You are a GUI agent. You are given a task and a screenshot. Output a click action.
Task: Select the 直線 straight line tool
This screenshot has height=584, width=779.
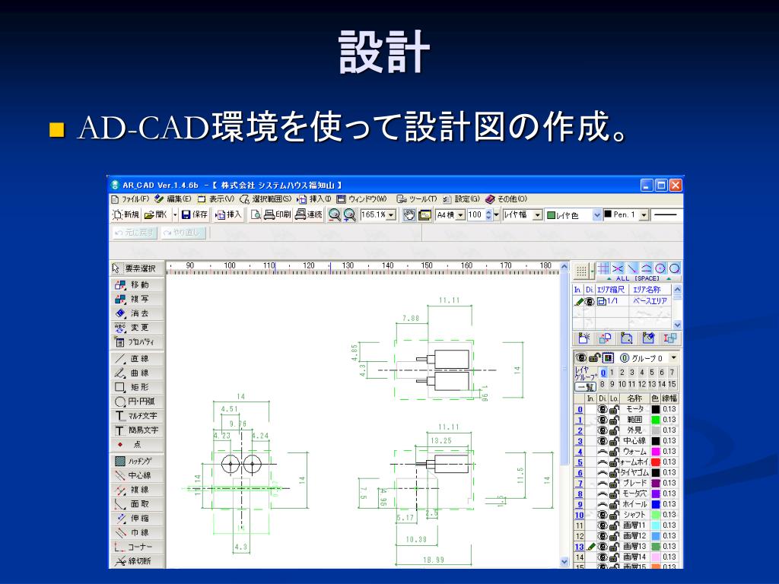click(137, 359)
